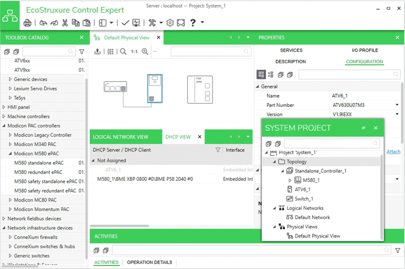Collapse the Topology folder in System Project
This screenshot has width=405, height=269.
[x=274, y=162]
